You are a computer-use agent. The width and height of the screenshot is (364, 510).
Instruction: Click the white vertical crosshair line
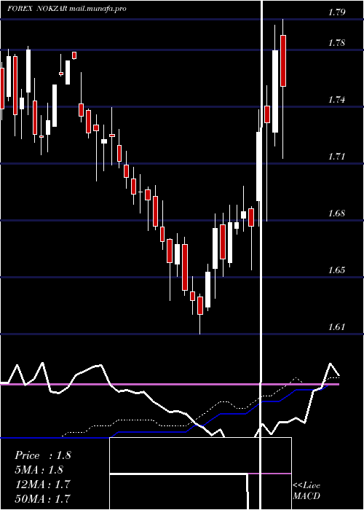(x=261, y=255)
